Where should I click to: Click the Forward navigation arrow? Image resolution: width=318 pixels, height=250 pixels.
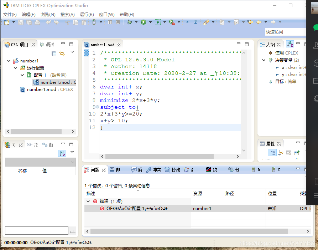click(273, 22)
